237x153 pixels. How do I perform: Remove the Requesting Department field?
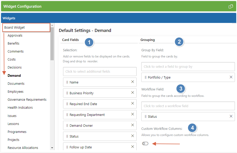[x=133, y=115]
